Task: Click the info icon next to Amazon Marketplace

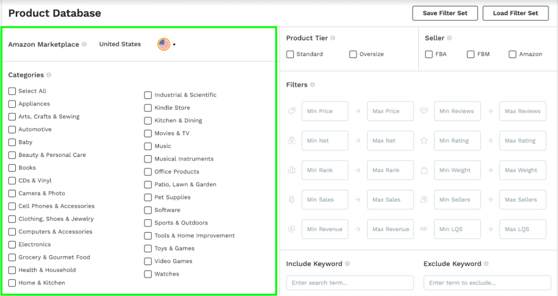Action: click(x=84, y=45)
